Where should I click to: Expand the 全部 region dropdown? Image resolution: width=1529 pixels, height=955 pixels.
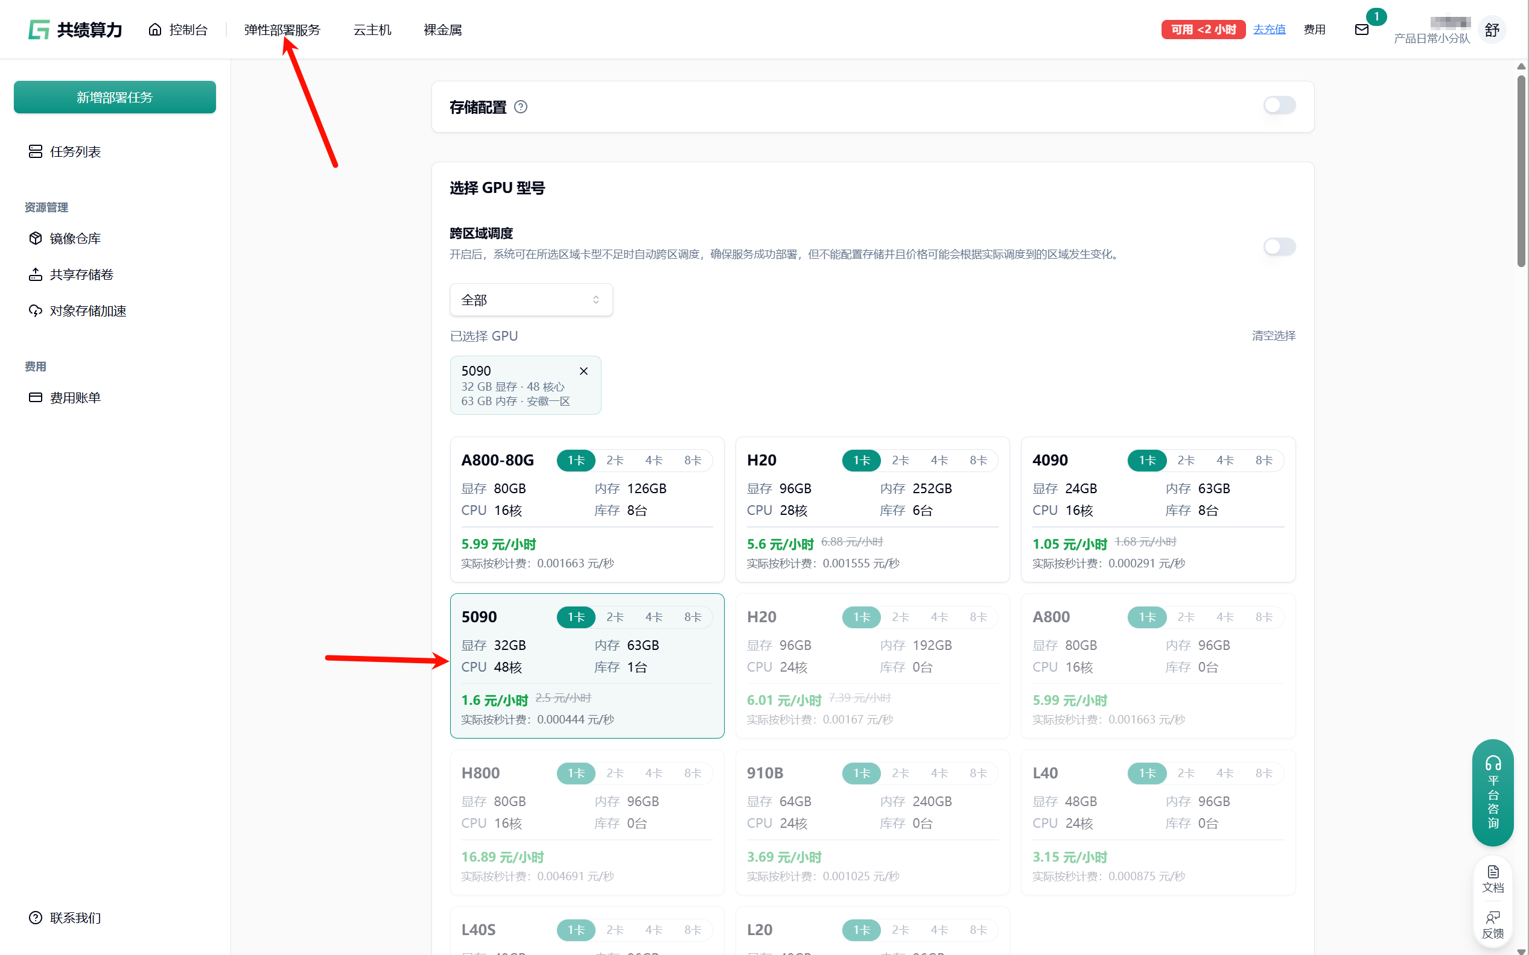click(x=531, y=300)
